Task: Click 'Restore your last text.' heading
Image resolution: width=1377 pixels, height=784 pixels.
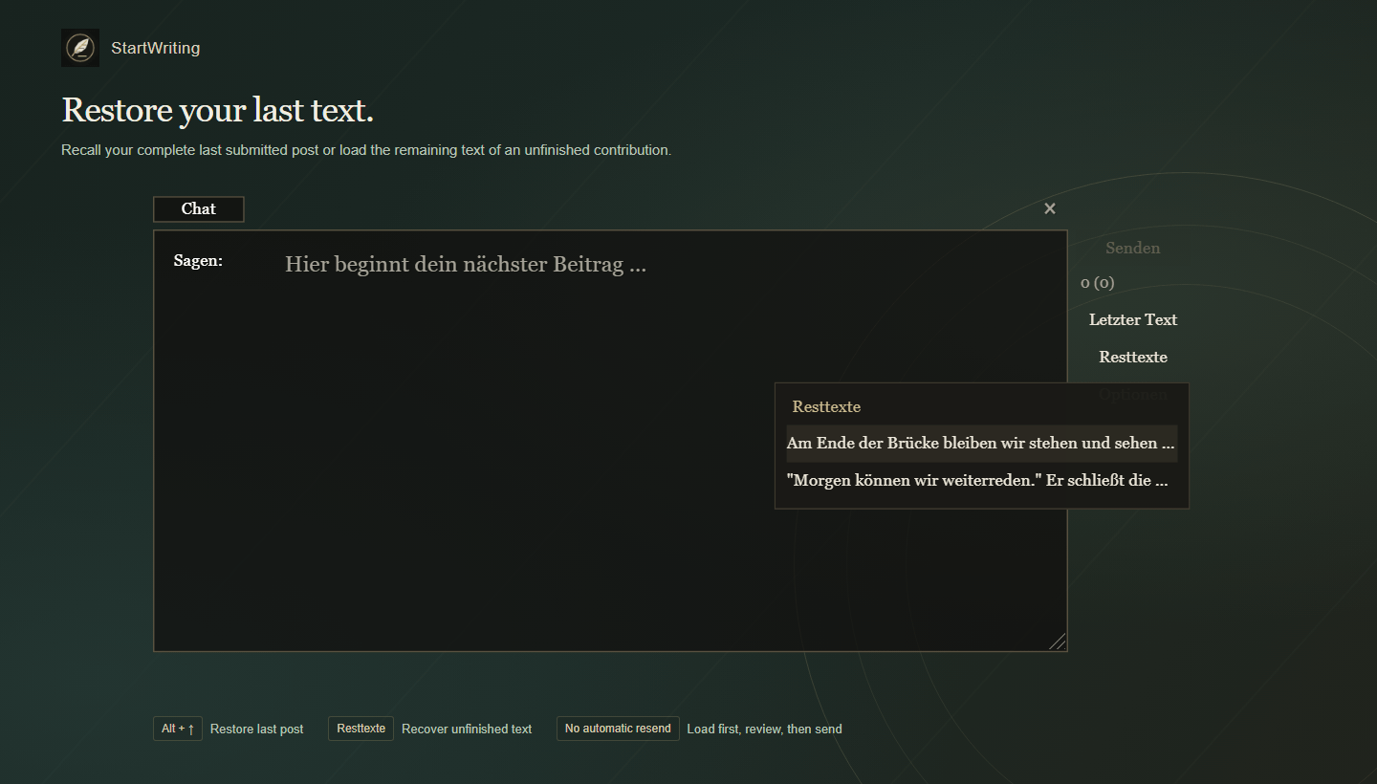Action: (217, 111)
